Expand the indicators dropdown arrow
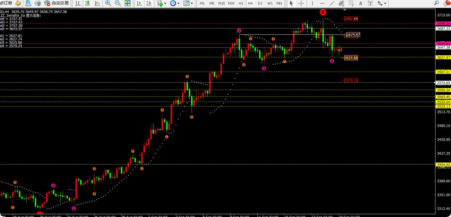Screen dimensions: 451x217 click(x=165, y=3)
